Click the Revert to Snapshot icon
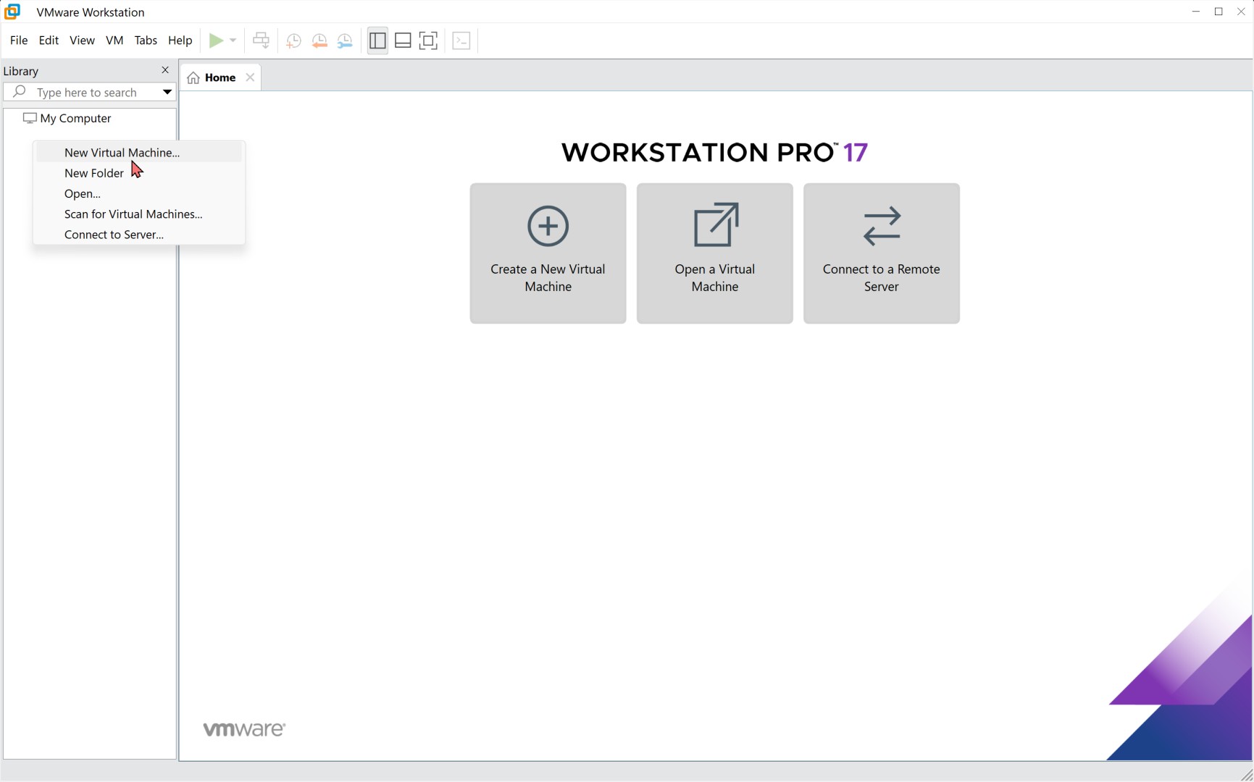1254x782 pixels. tap(319, 41)
